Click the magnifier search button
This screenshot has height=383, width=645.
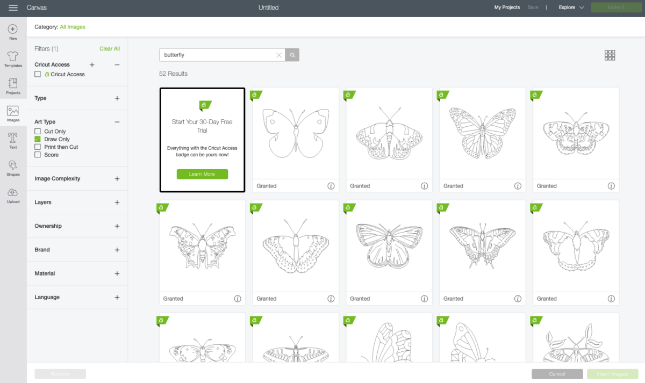pyautogui.click(x=292, y=55)
